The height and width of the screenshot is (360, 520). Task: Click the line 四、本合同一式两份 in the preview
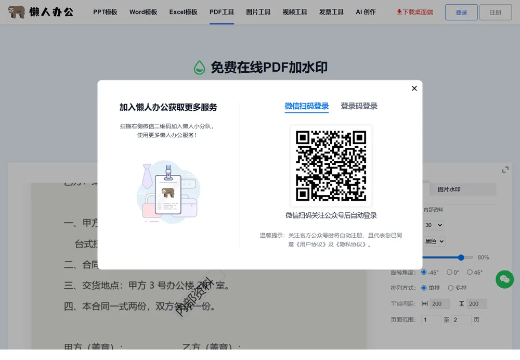[x=139, y=306]
